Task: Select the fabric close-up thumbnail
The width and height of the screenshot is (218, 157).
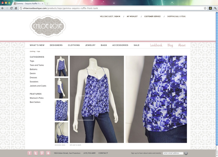Action: point(61,110)
